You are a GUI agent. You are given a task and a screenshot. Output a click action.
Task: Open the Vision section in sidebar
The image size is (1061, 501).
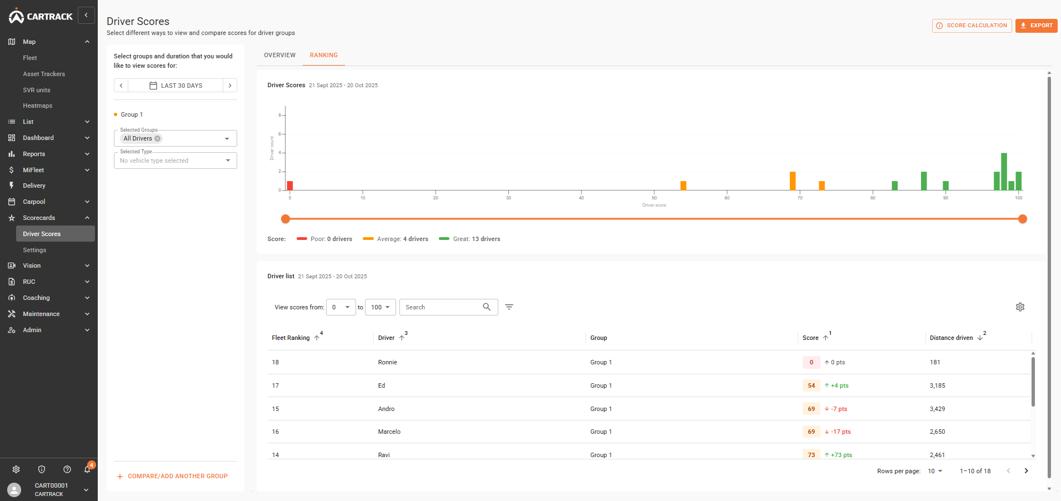coord(32,265)
